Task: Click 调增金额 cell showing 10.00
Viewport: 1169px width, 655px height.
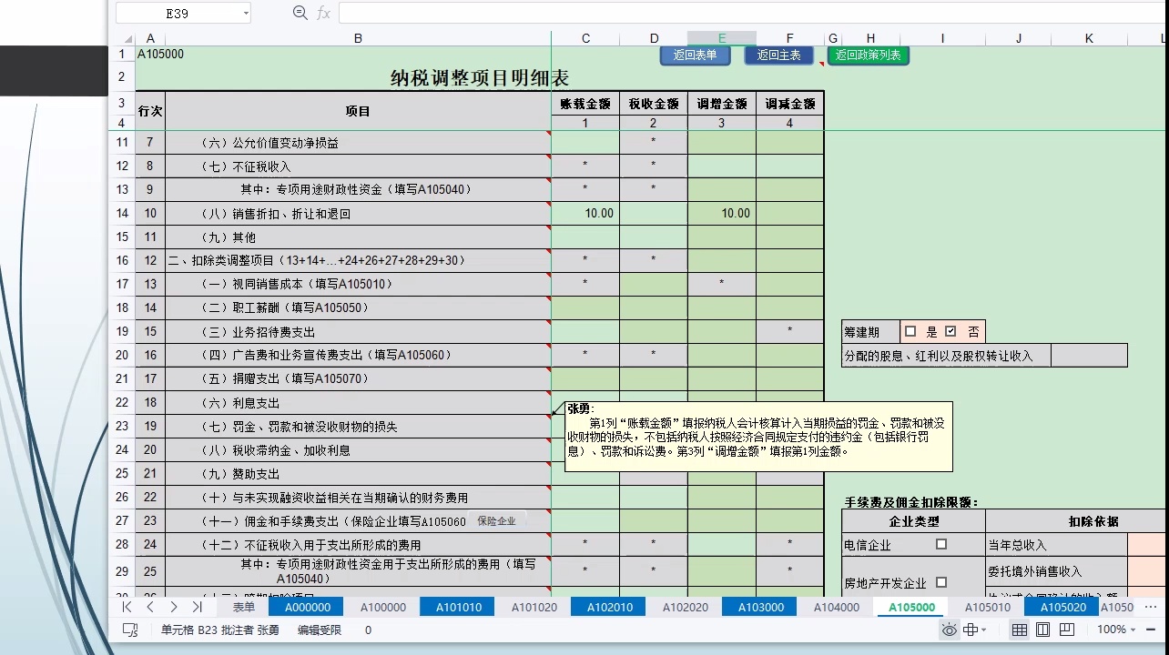Action: pyautogui.click(x=722, y=214)
